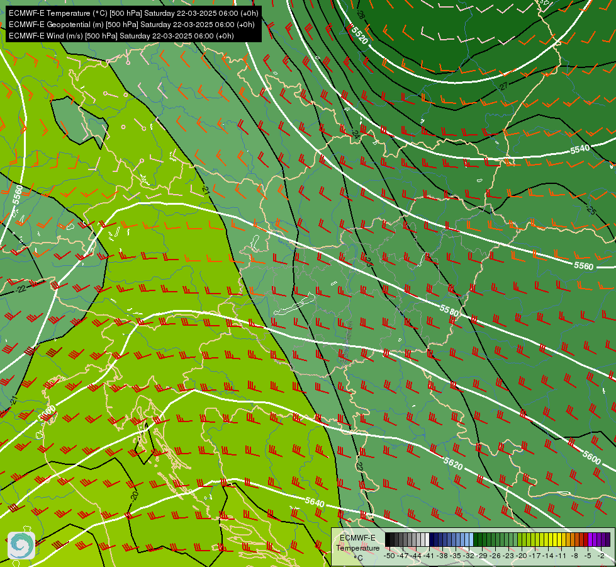This screenshot has height=567, width=616.
Task: Click the -2 legend tick label
Action: 601,556
